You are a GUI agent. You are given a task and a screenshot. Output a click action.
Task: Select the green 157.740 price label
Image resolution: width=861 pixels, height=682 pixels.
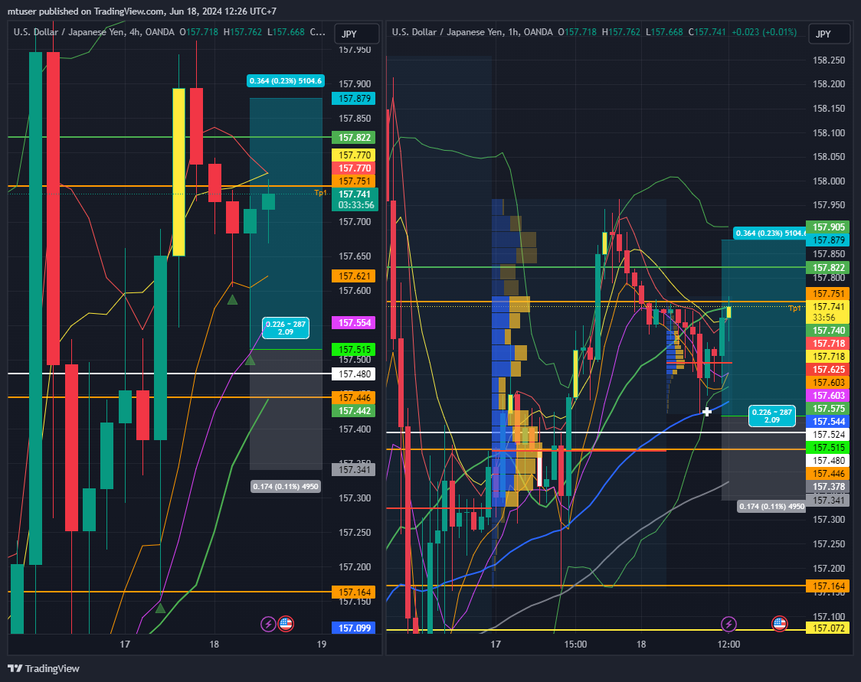pos(828,331)
